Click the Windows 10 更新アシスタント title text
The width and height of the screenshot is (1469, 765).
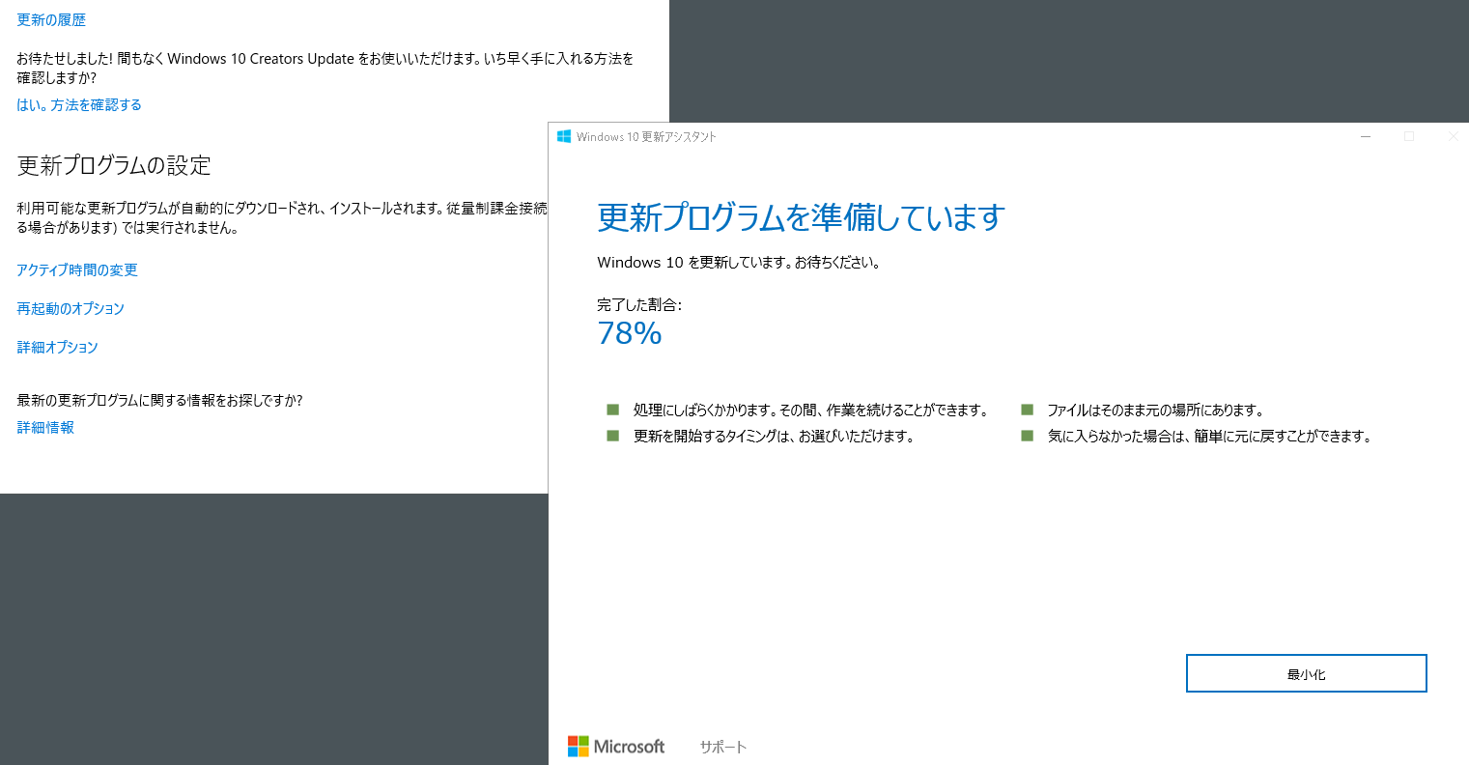(x=646, y=137)
